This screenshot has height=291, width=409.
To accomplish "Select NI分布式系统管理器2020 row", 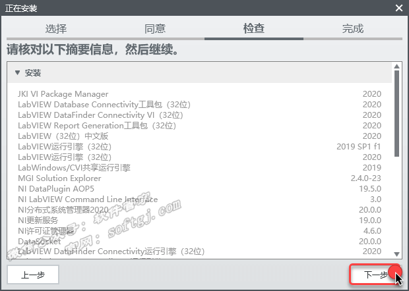I will 199,210.
